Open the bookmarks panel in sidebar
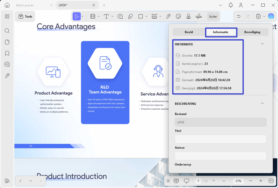Viewport: 278px width, 188px height. (x=7, y=53)
